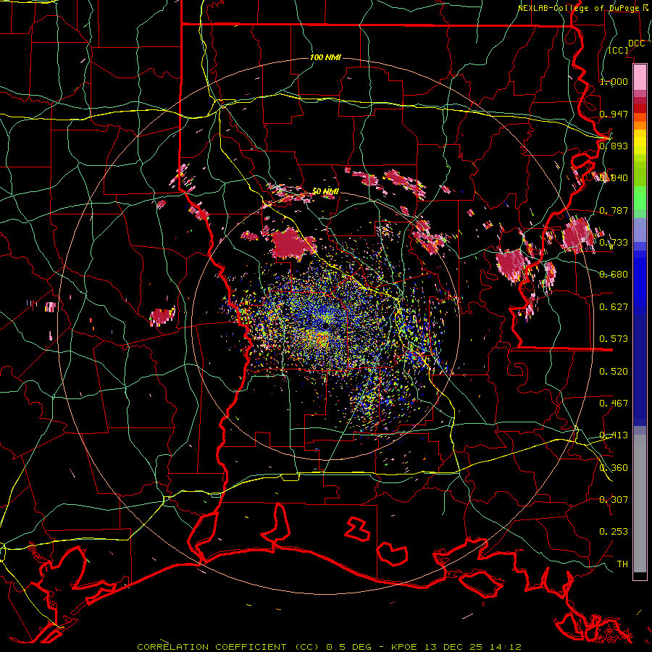Click the 0.413 scale label

614,435
